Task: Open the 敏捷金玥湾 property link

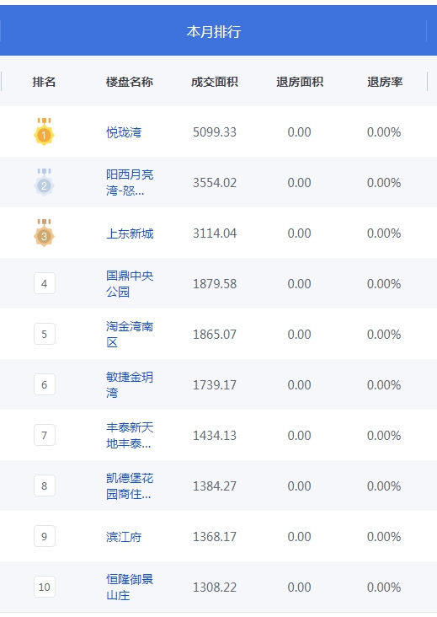Action: coord(130,385)
